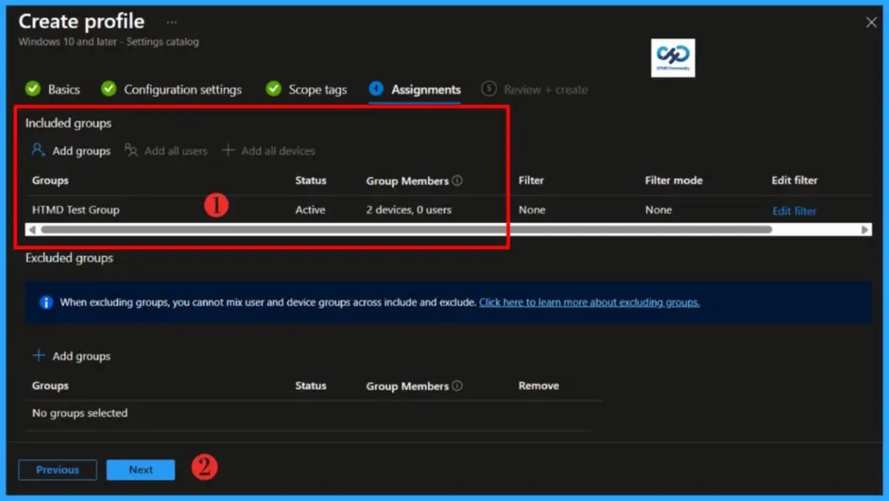Click the Remove column header
The image size is (889, 501).
point(538,386)
